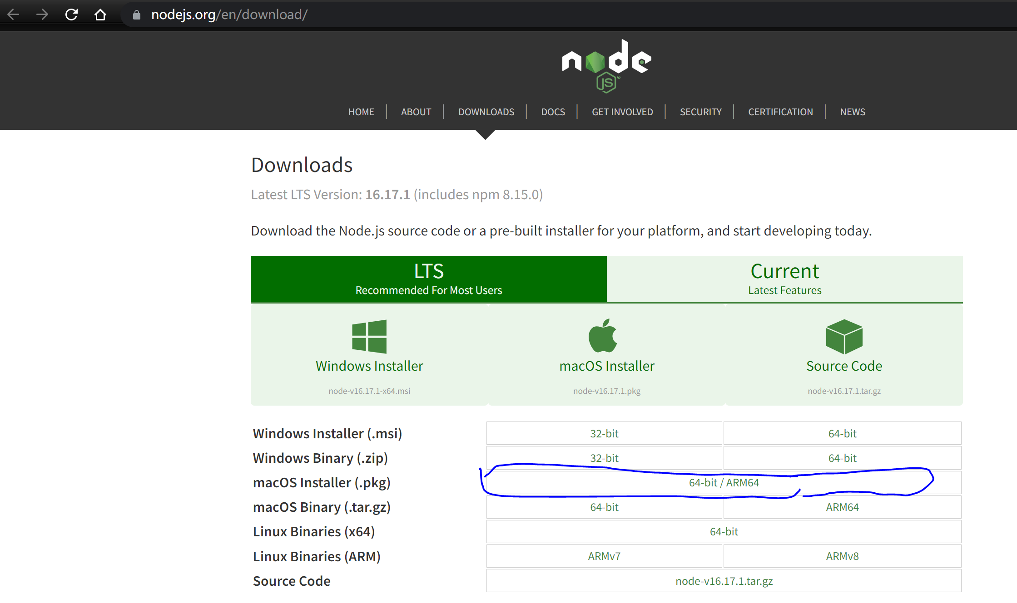
Task: Click the macOS Binary (.tar.gz) row label
Action: coord(322,507)
